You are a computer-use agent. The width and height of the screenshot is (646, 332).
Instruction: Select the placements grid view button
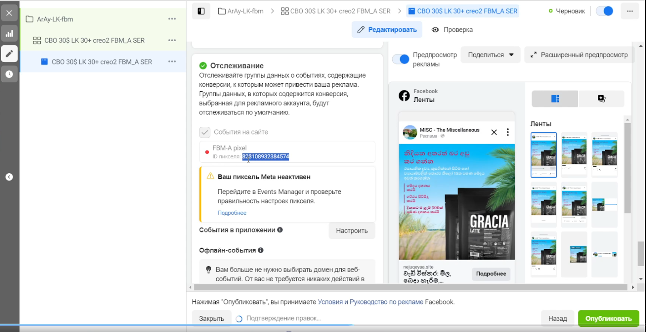click(x=555, y=99)
